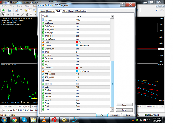Viewport: 173px width, 129px height.
Task: Open the Visualization tab
Action: tap(81, 11)
